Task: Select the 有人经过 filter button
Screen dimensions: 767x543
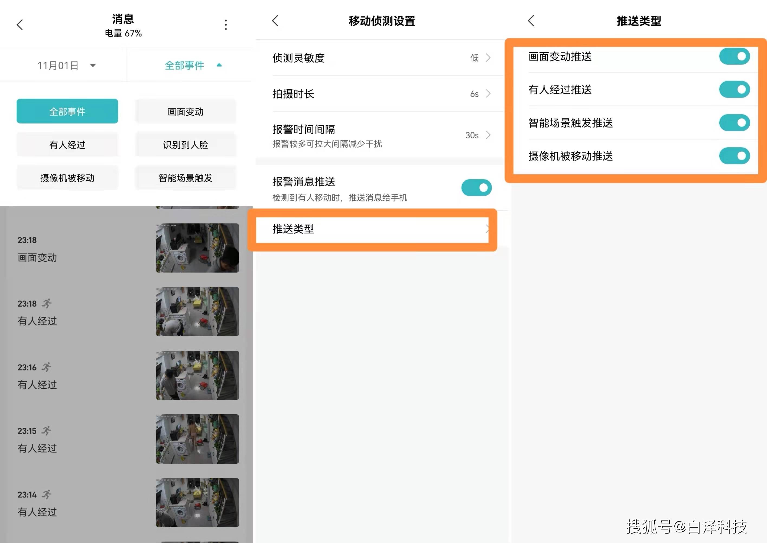Action: [67, 145]
